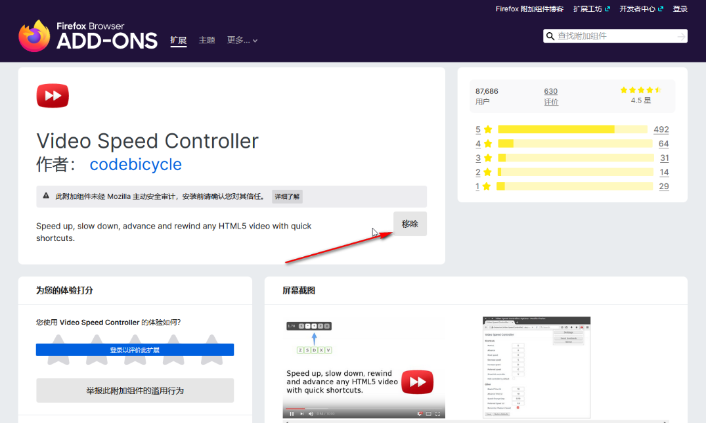Image resolution: width=706 pixels, height=423 pixels.
Task: Click the Video Speed Controller extension icon
Action: click(53, 95)
